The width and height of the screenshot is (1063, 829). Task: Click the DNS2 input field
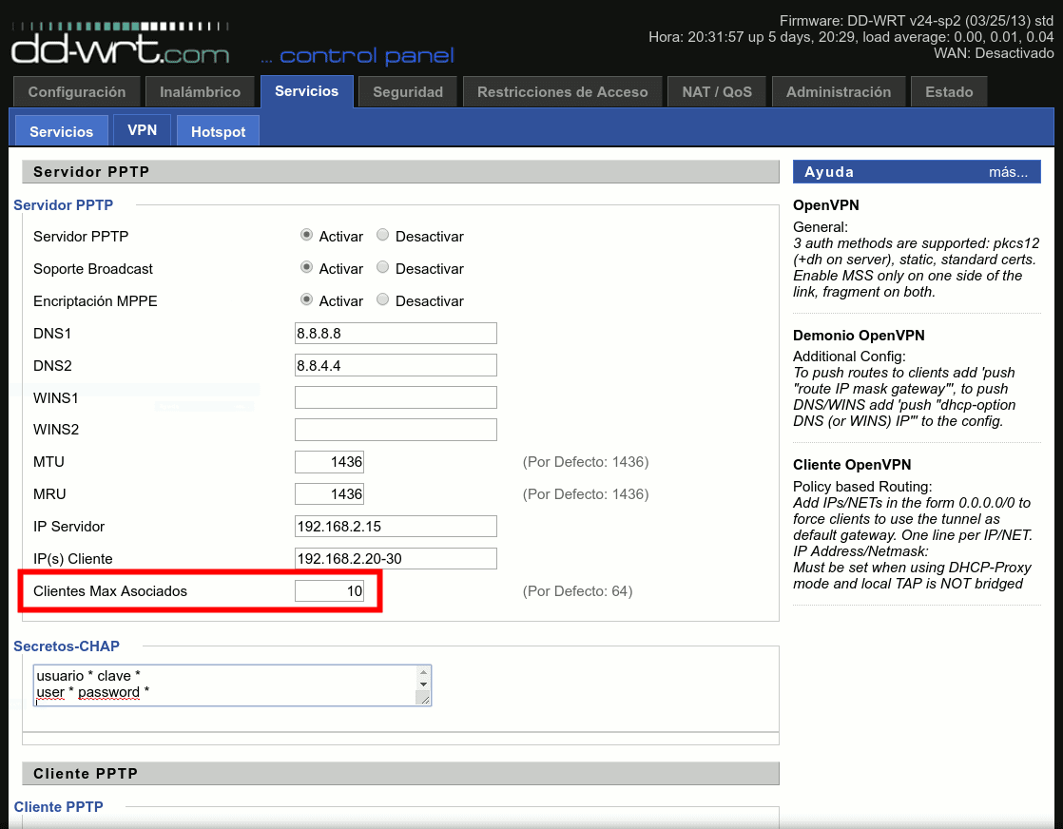(396, 365)
